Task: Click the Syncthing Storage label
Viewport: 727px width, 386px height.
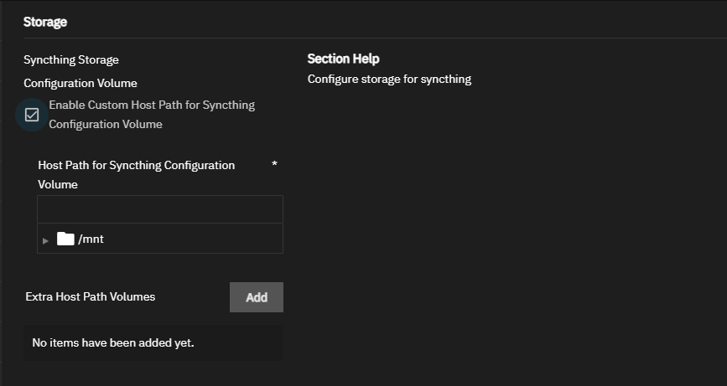Action: [x=71, y=60]
